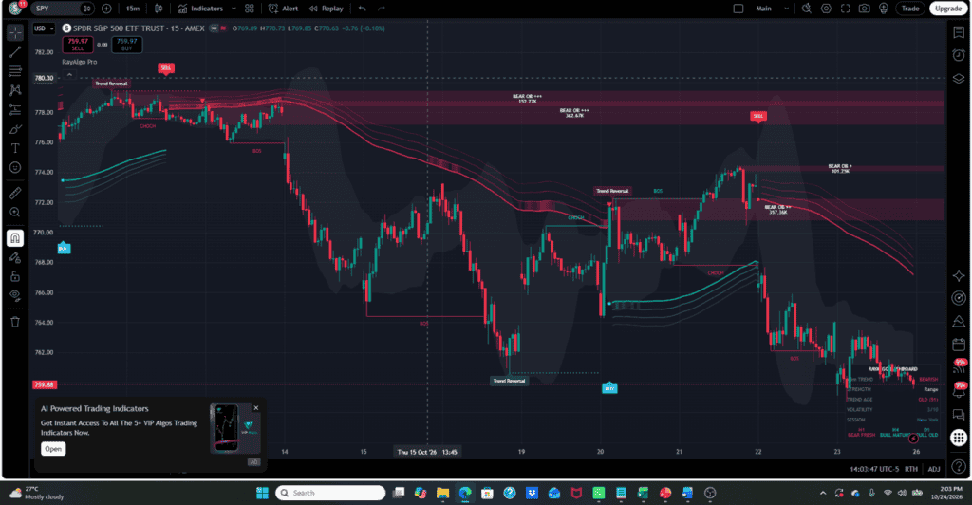Toggle magnet mode in left toolbar
972x505 pixels.
pos(15,238)
